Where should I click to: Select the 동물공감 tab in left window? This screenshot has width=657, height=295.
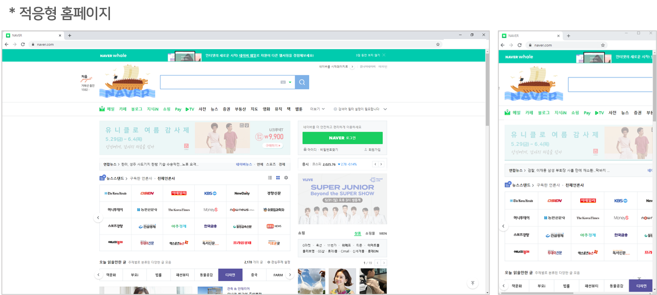pyautogui.click(x=206, y=275)
